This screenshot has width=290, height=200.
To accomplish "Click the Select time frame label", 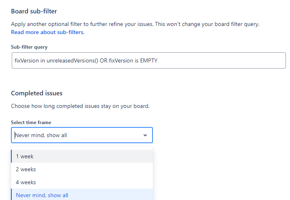I will (31, 123).
